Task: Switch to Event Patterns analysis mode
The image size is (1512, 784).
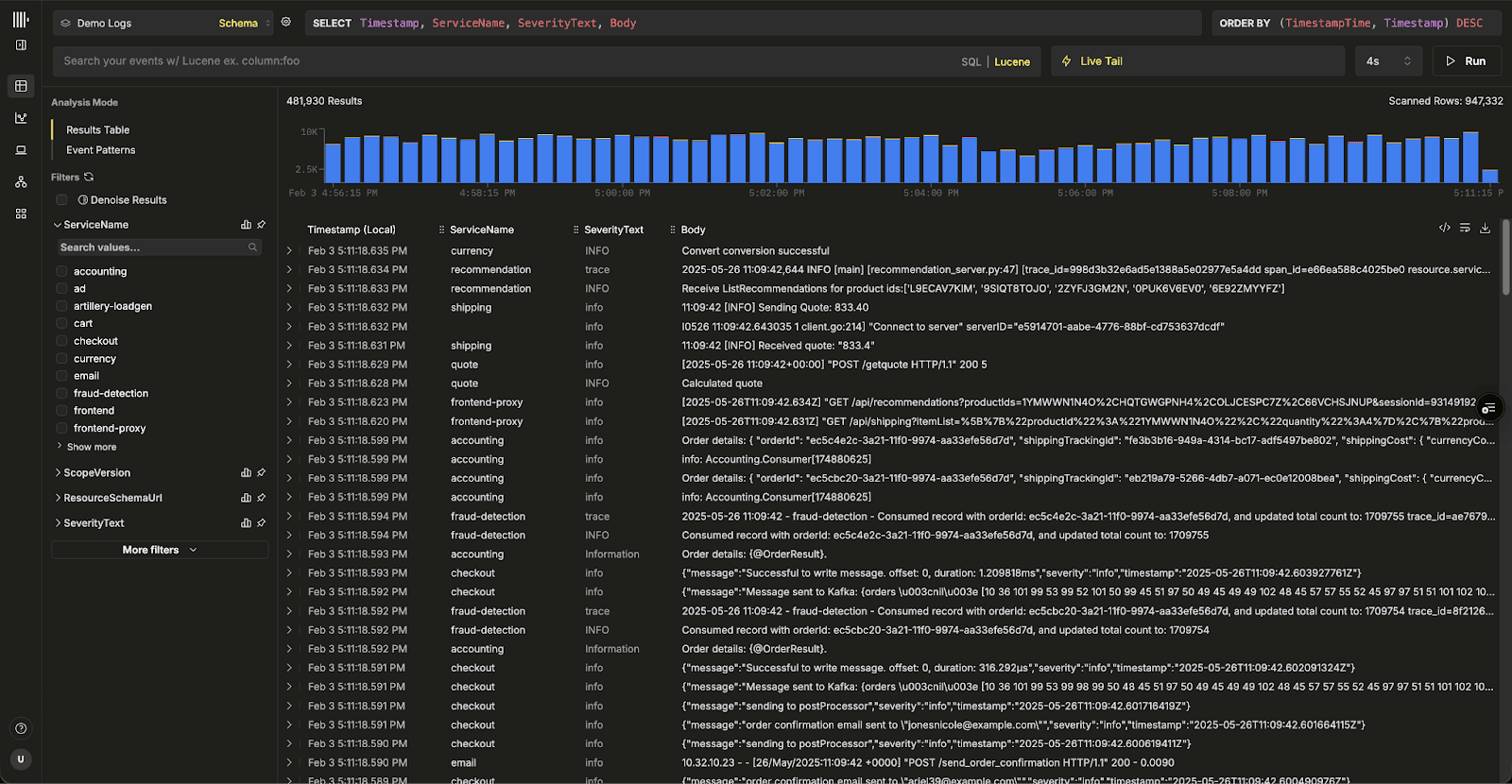Action: (100, 150)
